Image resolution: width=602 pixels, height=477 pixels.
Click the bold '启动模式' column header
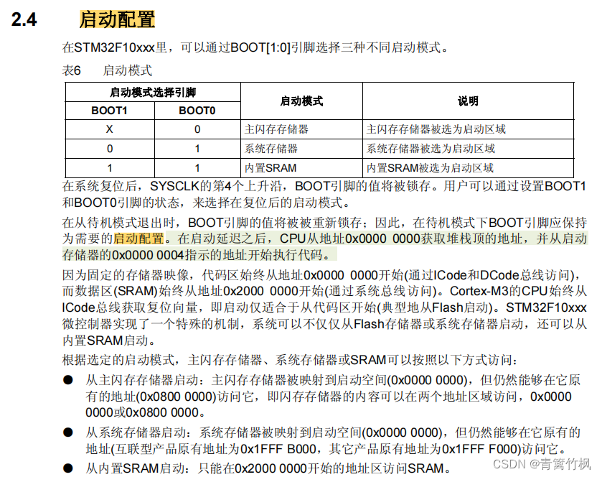pos(301,101)
